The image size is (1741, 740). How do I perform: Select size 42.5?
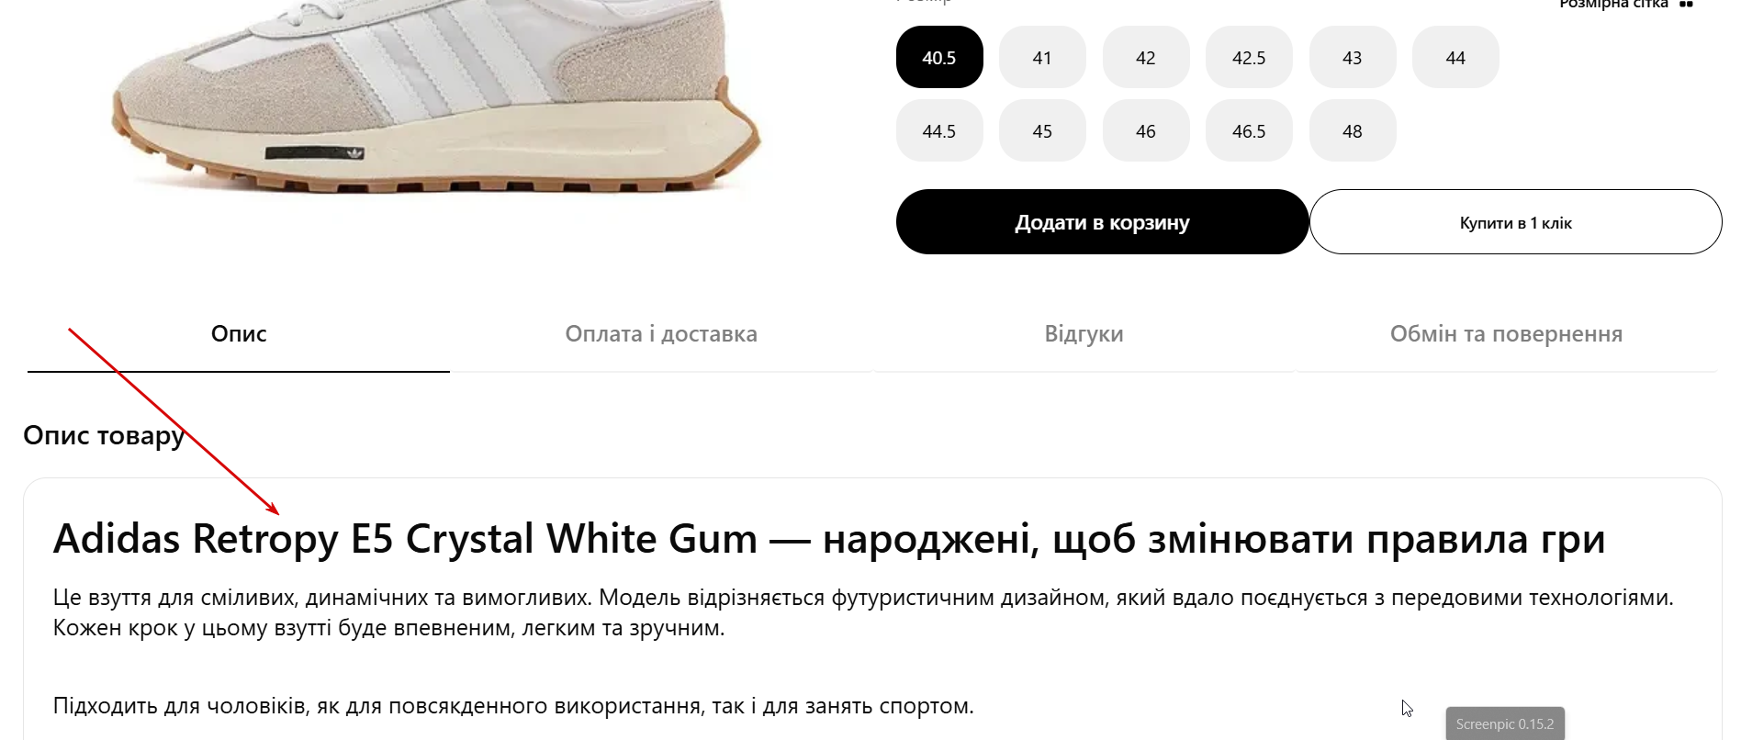pos(1249,57)
